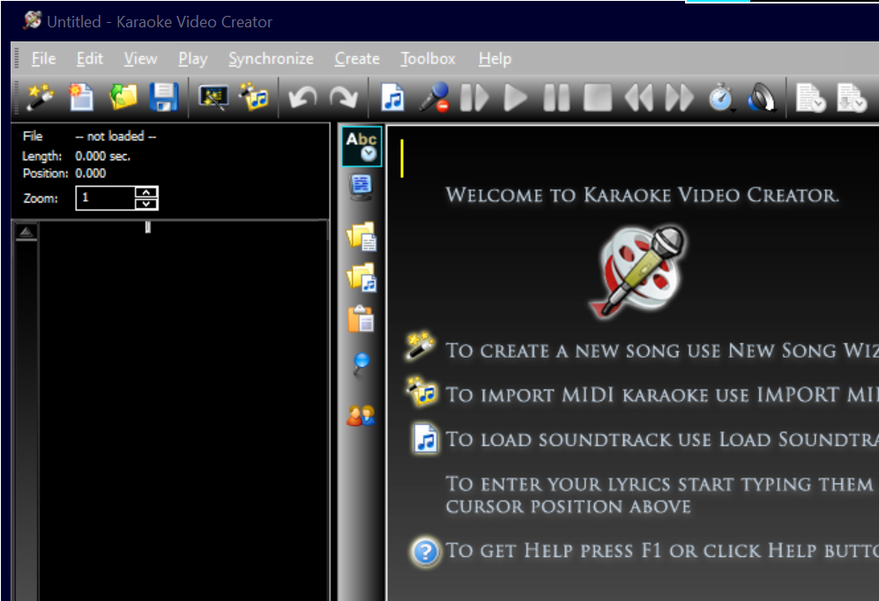The image size is (879, 601).
Task: Open the Play menu
Action: click(193, 59)
